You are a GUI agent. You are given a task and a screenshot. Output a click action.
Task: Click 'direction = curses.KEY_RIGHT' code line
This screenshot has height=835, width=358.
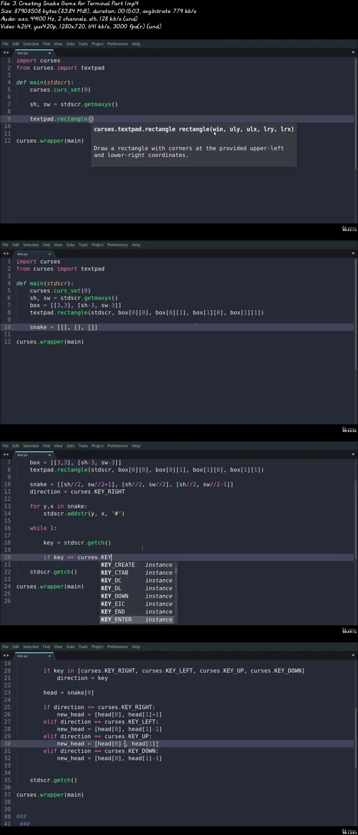click(x=77, y=492)
